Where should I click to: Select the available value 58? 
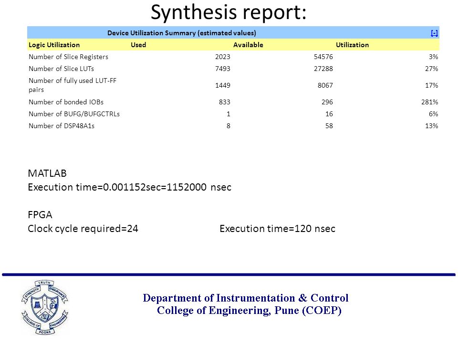pos(329,126)
